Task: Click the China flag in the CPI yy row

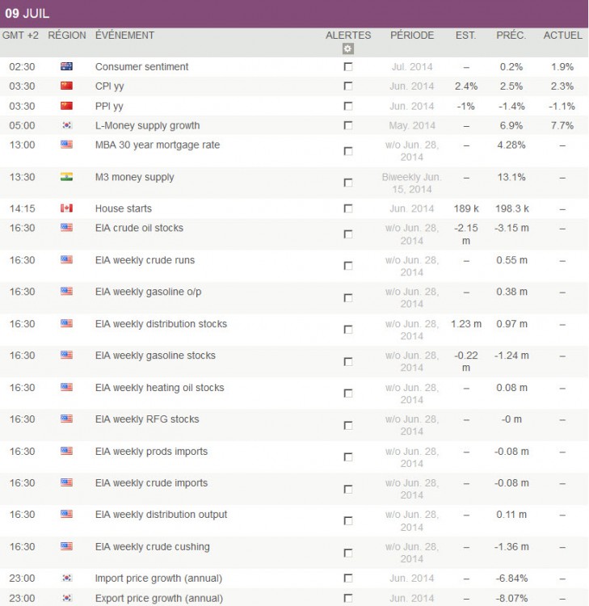Action: (66, 86)
